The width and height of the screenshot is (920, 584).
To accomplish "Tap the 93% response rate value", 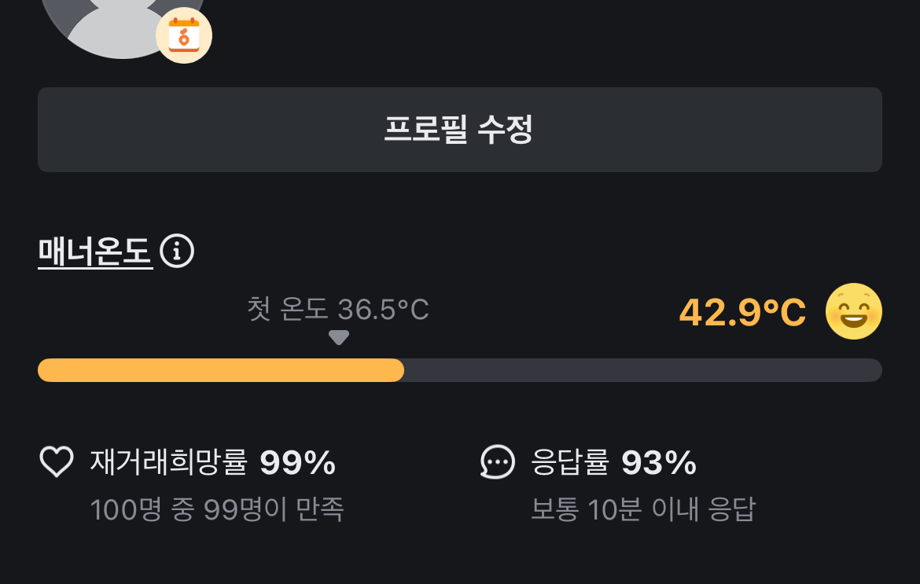I will coord(659,463).
